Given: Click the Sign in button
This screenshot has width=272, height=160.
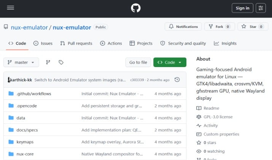Looking at the screenshot, I should 242,8.
